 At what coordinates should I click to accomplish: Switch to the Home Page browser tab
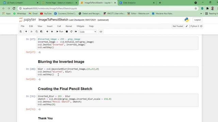point(60,3)
